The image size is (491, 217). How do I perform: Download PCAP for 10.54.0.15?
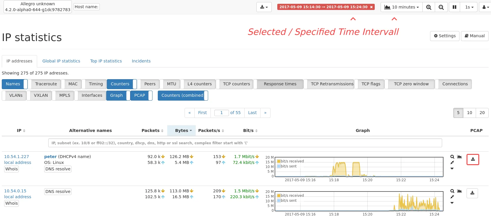(x=472, y=193)
